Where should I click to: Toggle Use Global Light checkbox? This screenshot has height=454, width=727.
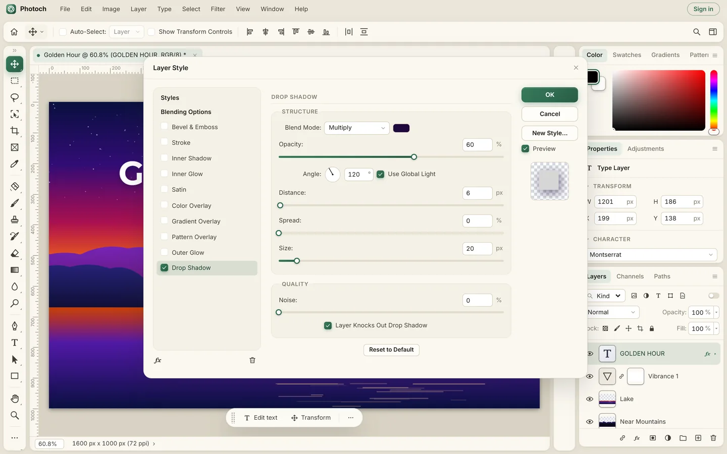click(x=381, y=174)
